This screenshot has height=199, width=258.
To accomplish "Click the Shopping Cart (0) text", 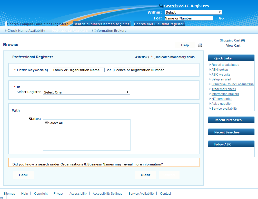I will (x=232, y=40).
